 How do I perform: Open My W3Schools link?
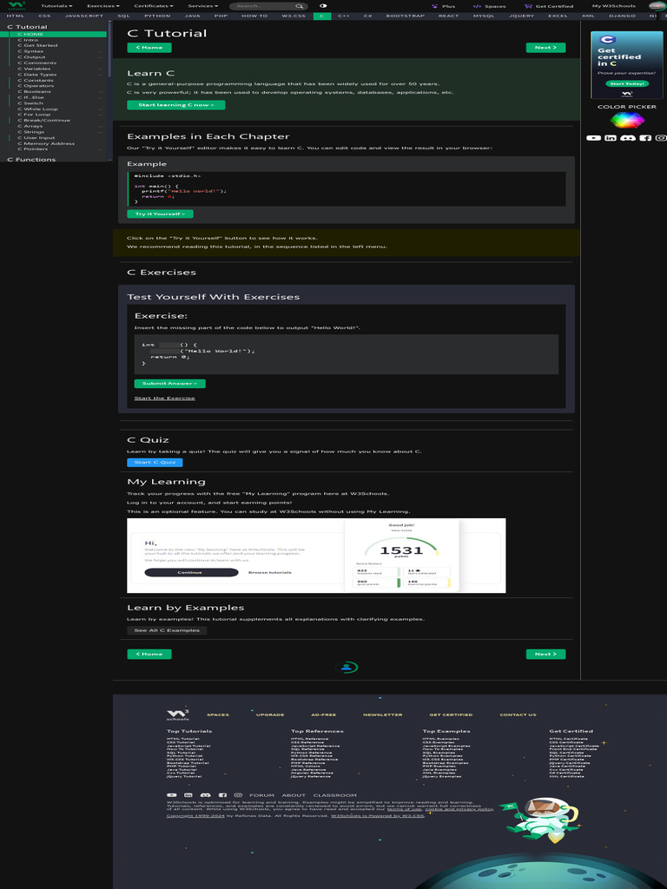[614, 6]
